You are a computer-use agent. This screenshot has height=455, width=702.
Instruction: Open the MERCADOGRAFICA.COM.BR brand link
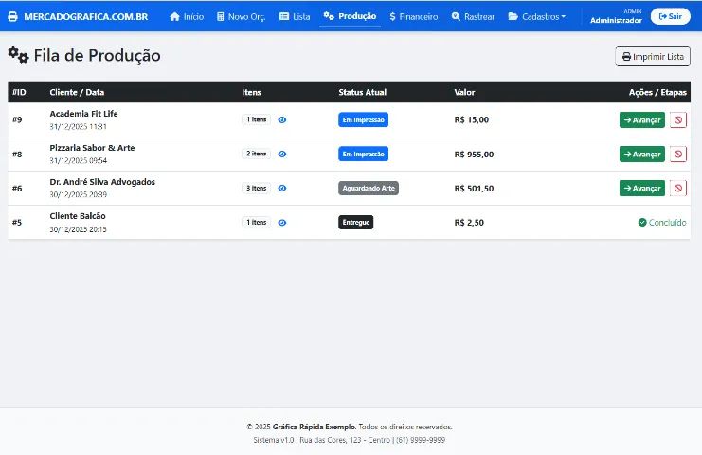point(85,16)
